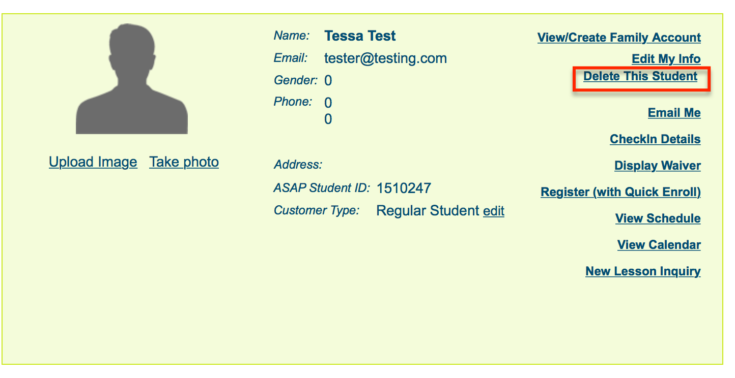Click the student name Tessa Test
Image resolution: width=735 pixels, height=378 pixels.
[x=360, y=36]
